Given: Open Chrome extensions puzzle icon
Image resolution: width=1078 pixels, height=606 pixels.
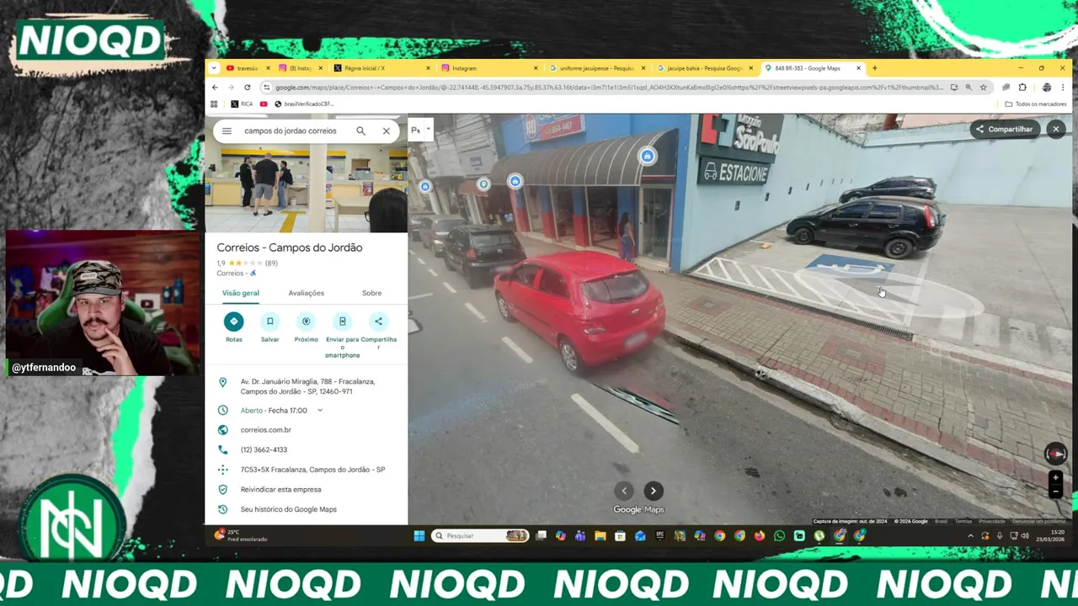Looking at the screenshot, I should point(1022,88).
